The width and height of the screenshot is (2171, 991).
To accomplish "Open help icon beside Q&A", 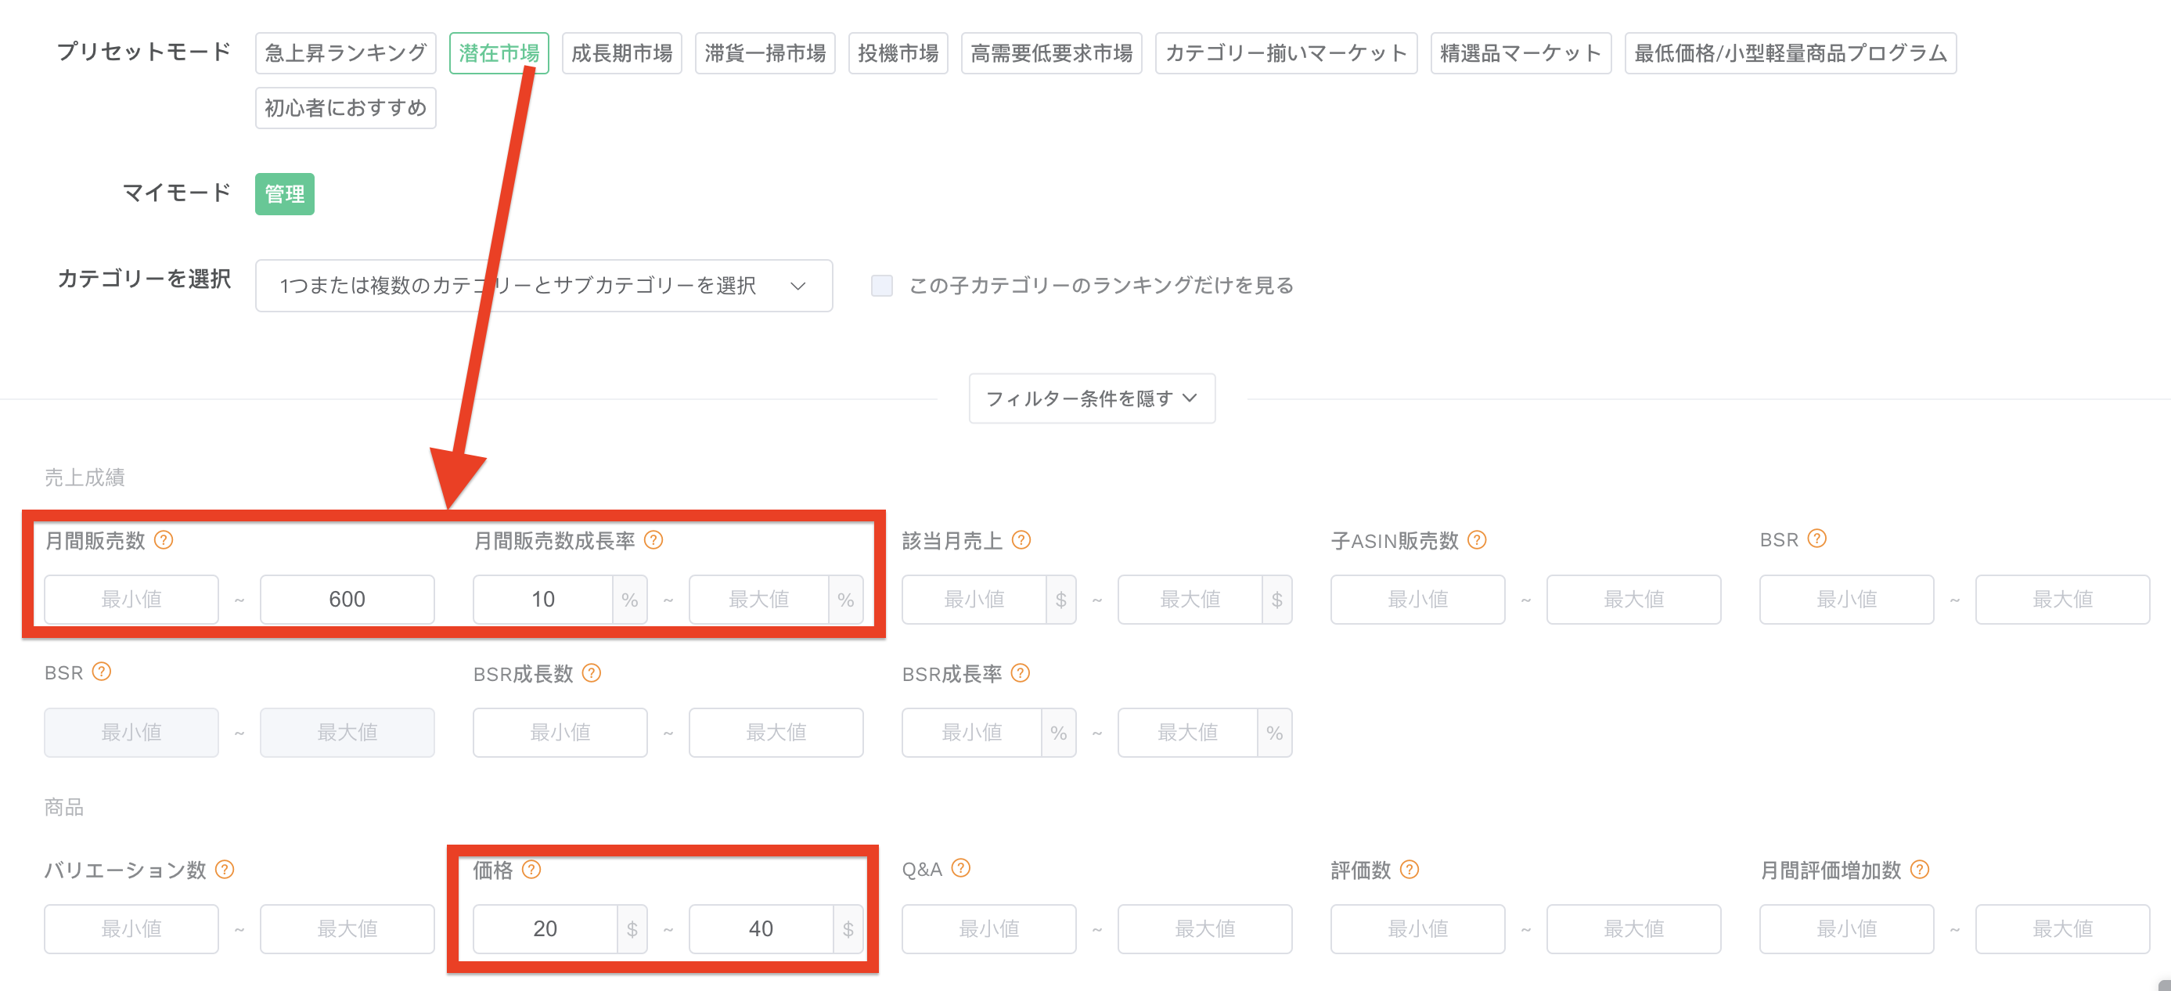I will (x=961, y=868).
